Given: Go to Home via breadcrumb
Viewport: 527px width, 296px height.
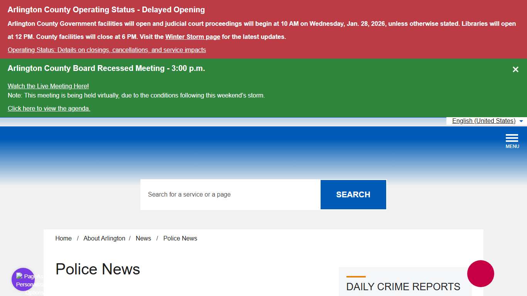Looking at the screenshot, I should (x=63, y=238).
